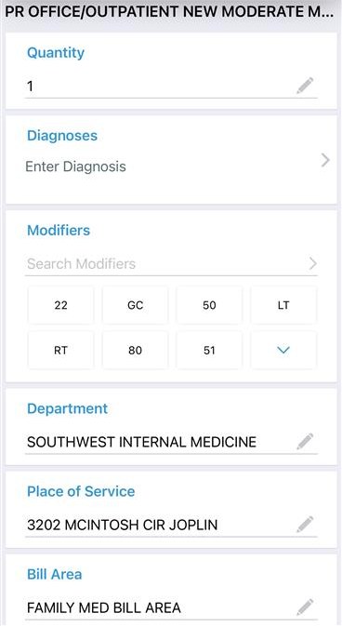Toggle the GC modifier chip
Viewport: 342px width, 626px height.
135,305
